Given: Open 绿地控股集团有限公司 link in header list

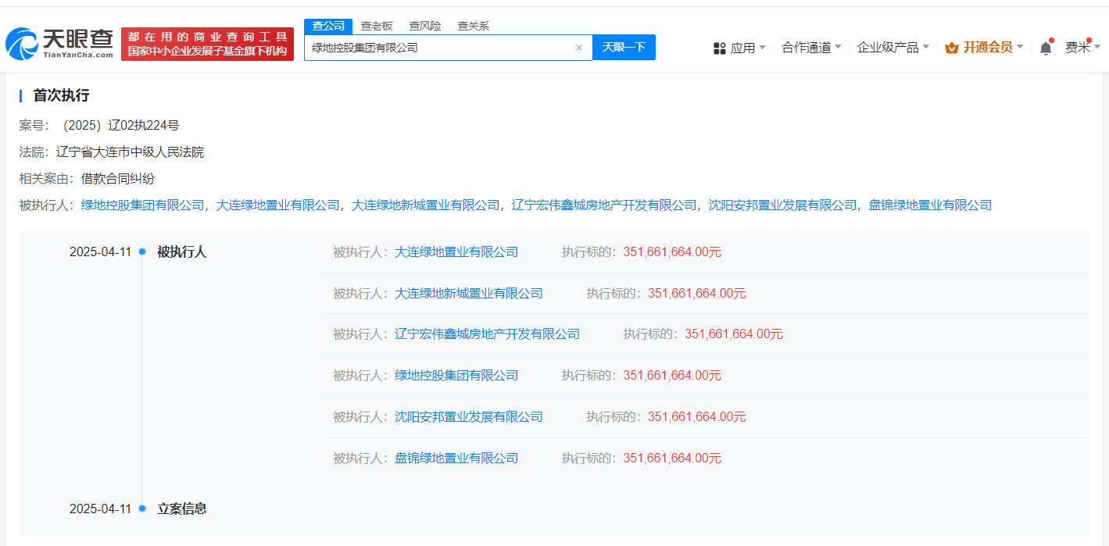Looking at the screenshot, I should 142,205.
